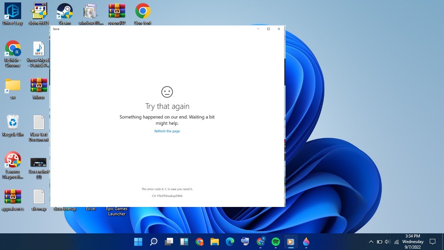This screenshot has width=444, height=250.
Task: Select the opengl32 archive icon
Action: click(117, 14)
